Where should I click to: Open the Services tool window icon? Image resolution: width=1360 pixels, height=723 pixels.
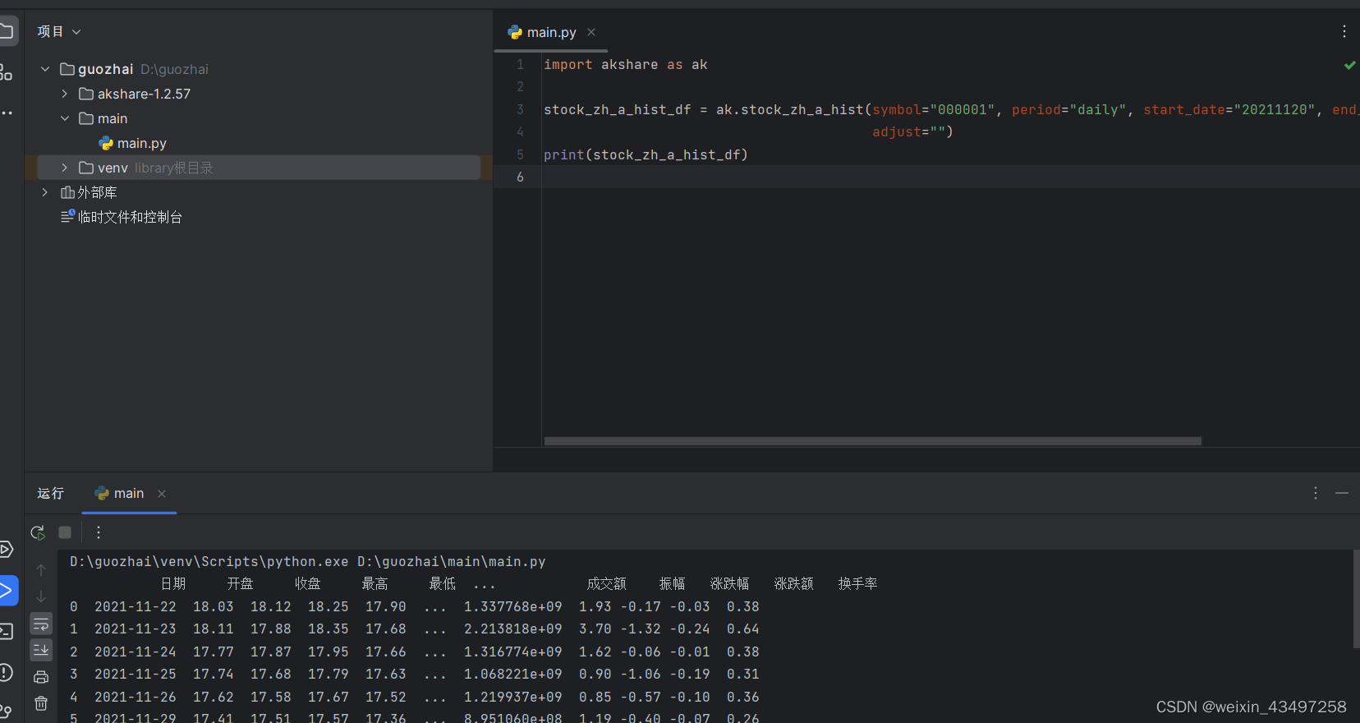[5, 549]
